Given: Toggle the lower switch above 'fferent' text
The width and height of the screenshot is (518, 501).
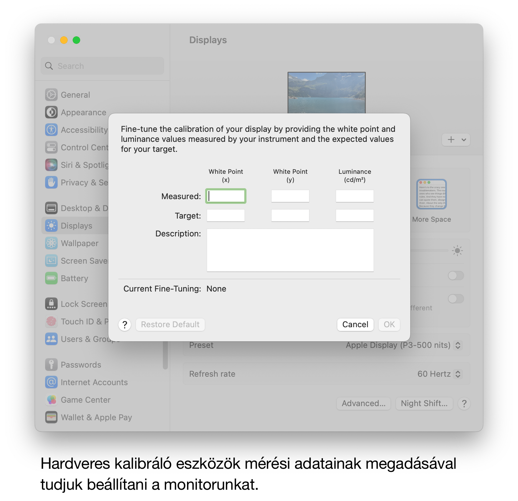Looking at the screenshot, I should point(456,298).
